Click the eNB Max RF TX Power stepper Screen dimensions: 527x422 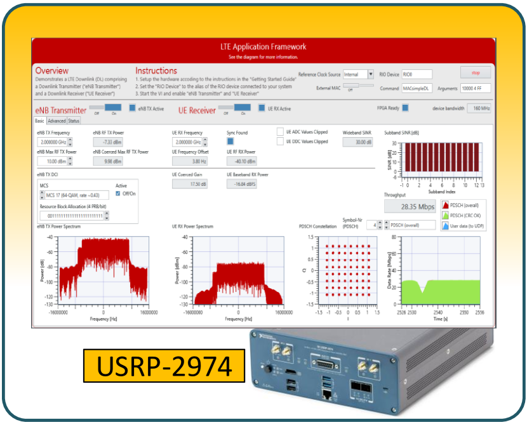tap(70, 161)
